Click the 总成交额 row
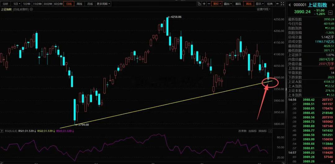 [311, 41]
